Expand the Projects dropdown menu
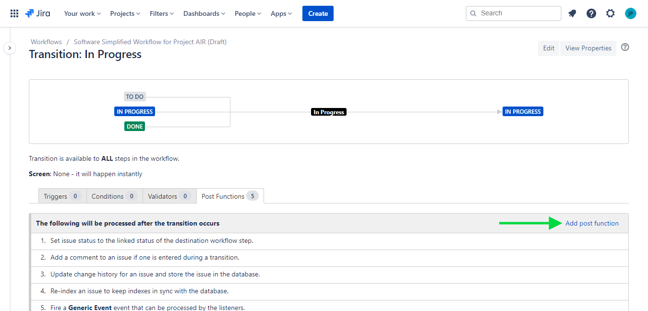648x311 pixels. click(x=125, y=13)
